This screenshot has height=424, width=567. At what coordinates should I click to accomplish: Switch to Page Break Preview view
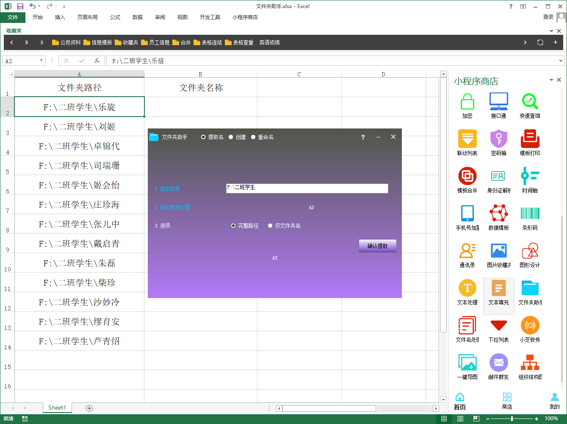coord(476,418)
